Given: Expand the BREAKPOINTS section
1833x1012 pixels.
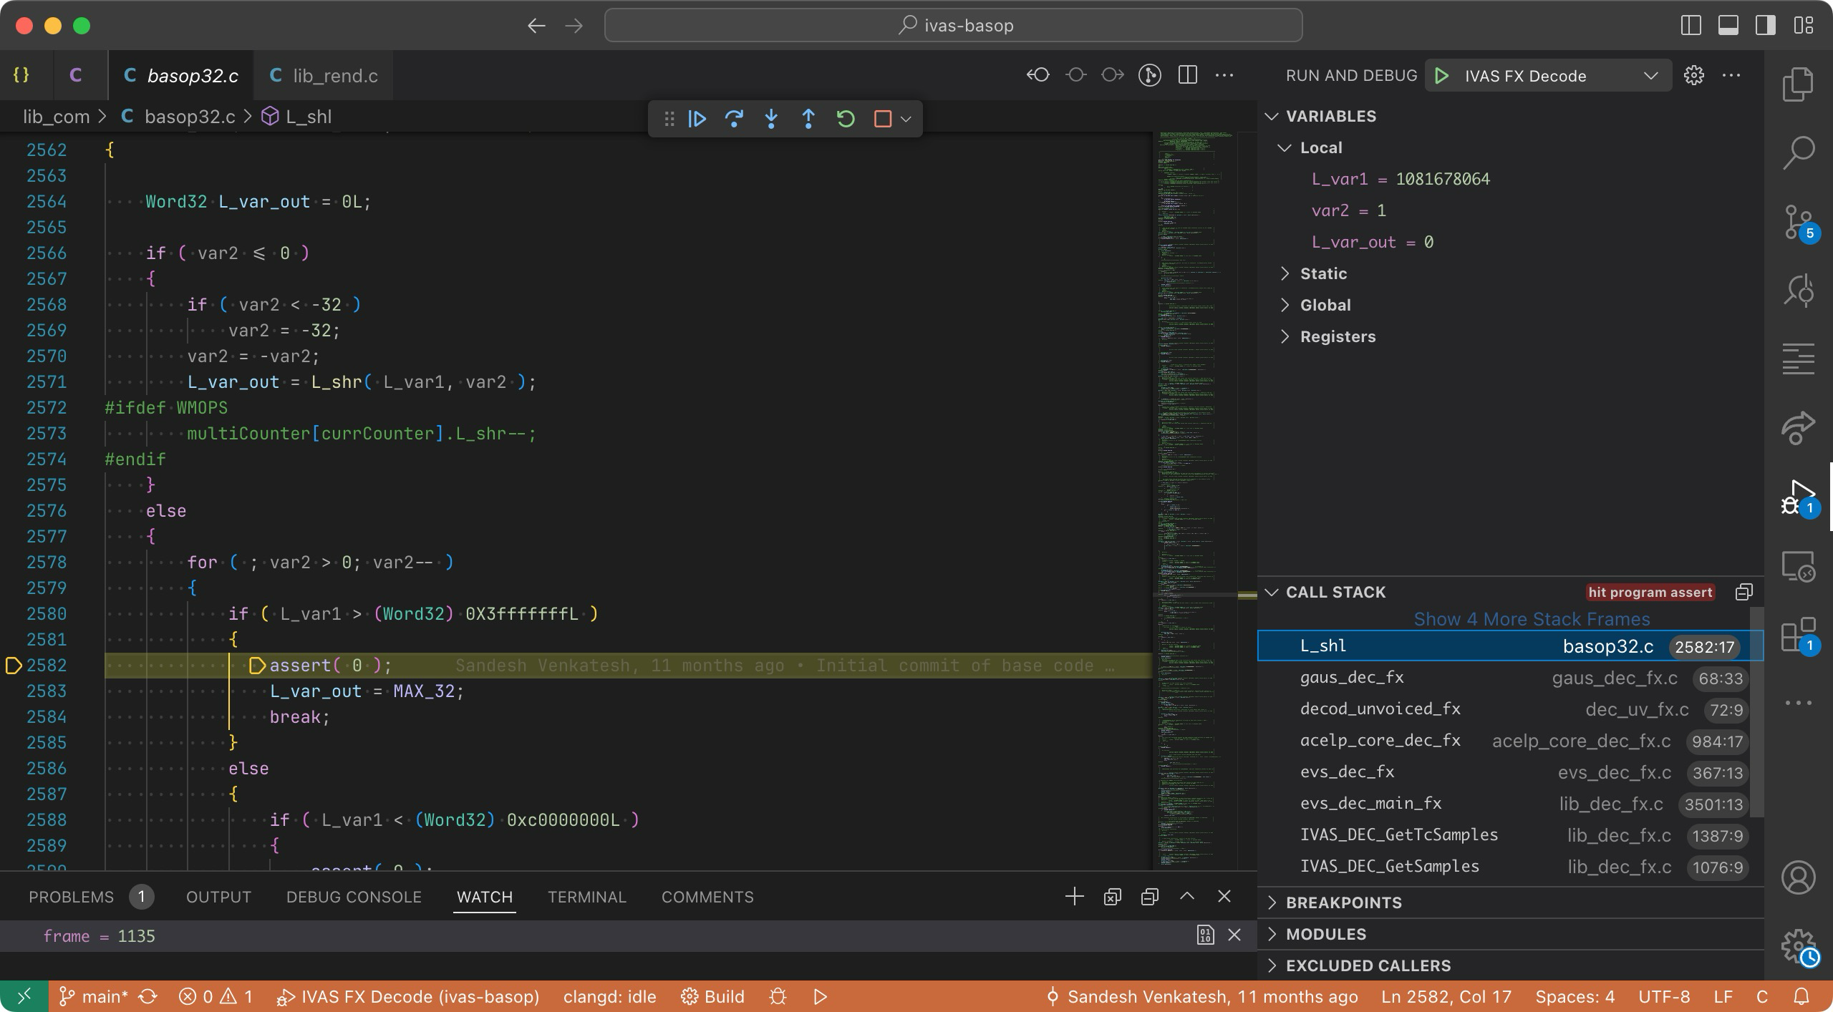Looking at the screenshot, I should click(x=1343, y=902).
